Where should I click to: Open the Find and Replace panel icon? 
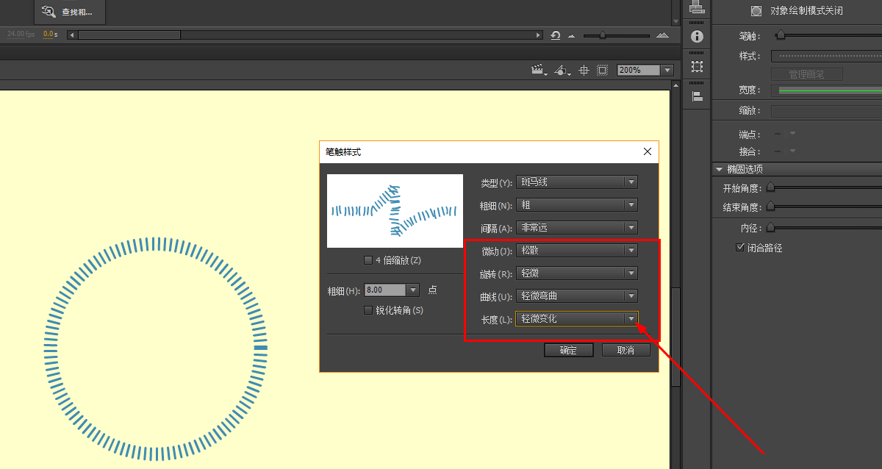coord(49,11)
